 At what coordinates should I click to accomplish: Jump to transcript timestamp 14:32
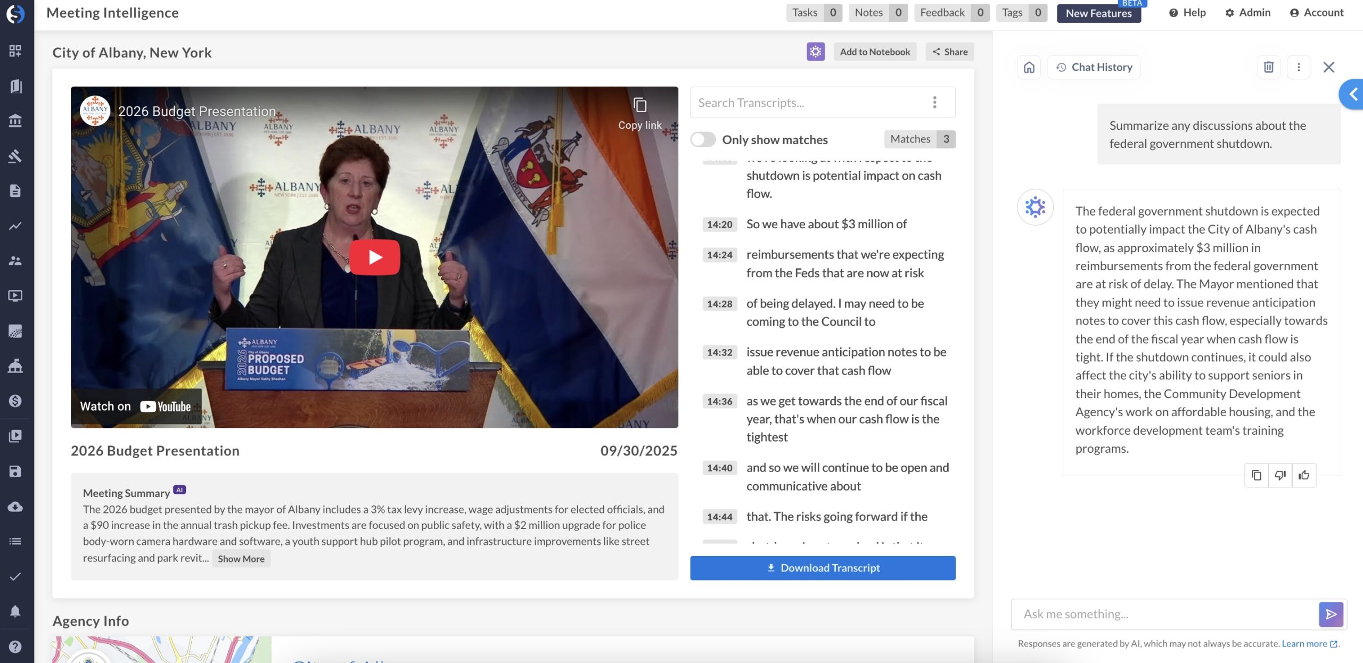719,352
